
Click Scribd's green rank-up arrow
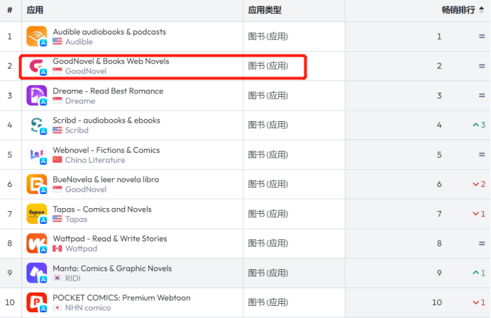(475, 125)
